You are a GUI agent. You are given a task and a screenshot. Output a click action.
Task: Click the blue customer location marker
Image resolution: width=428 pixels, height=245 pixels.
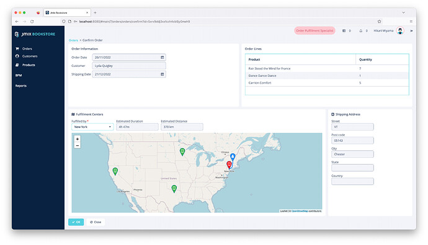233,157
